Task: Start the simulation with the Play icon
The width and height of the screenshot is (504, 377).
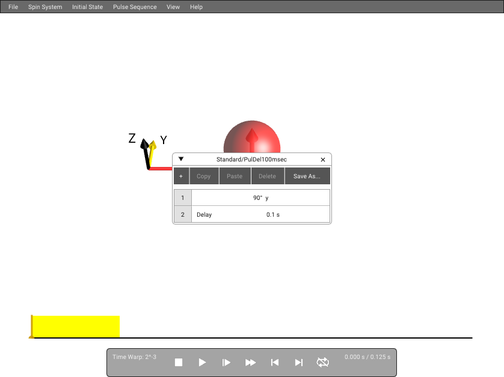Action: tap(202, 362)
